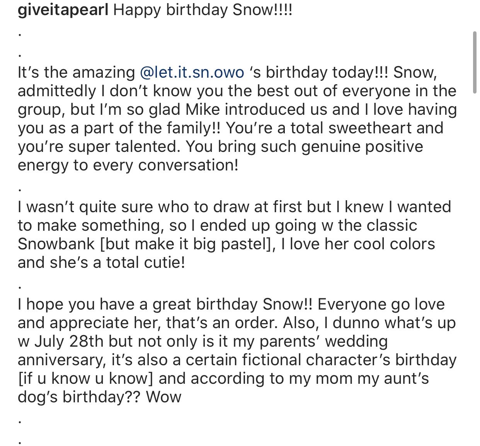The width and height of the screenshot is (480, 446).
Task: Click the word "Wow" ending the caption
Action: pos(164,397)
